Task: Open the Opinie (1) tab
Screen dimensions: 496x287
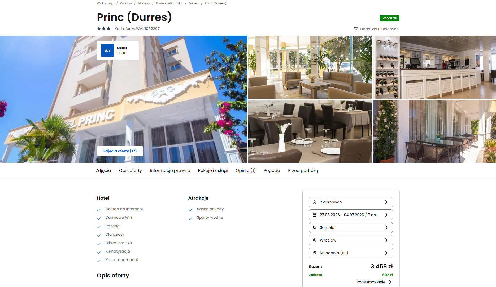Action: pos(246,171)
